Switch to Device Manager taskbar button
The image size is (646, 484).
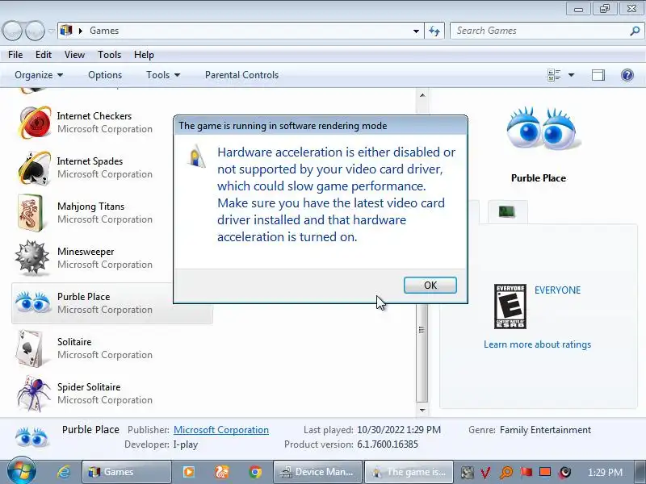pos(317,472)
